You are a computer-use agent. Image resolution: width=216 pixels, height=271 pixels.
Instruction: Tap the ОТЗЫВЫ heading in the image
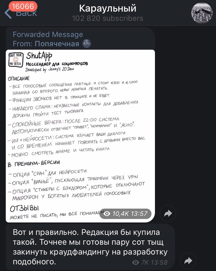(x=24, y=208)
